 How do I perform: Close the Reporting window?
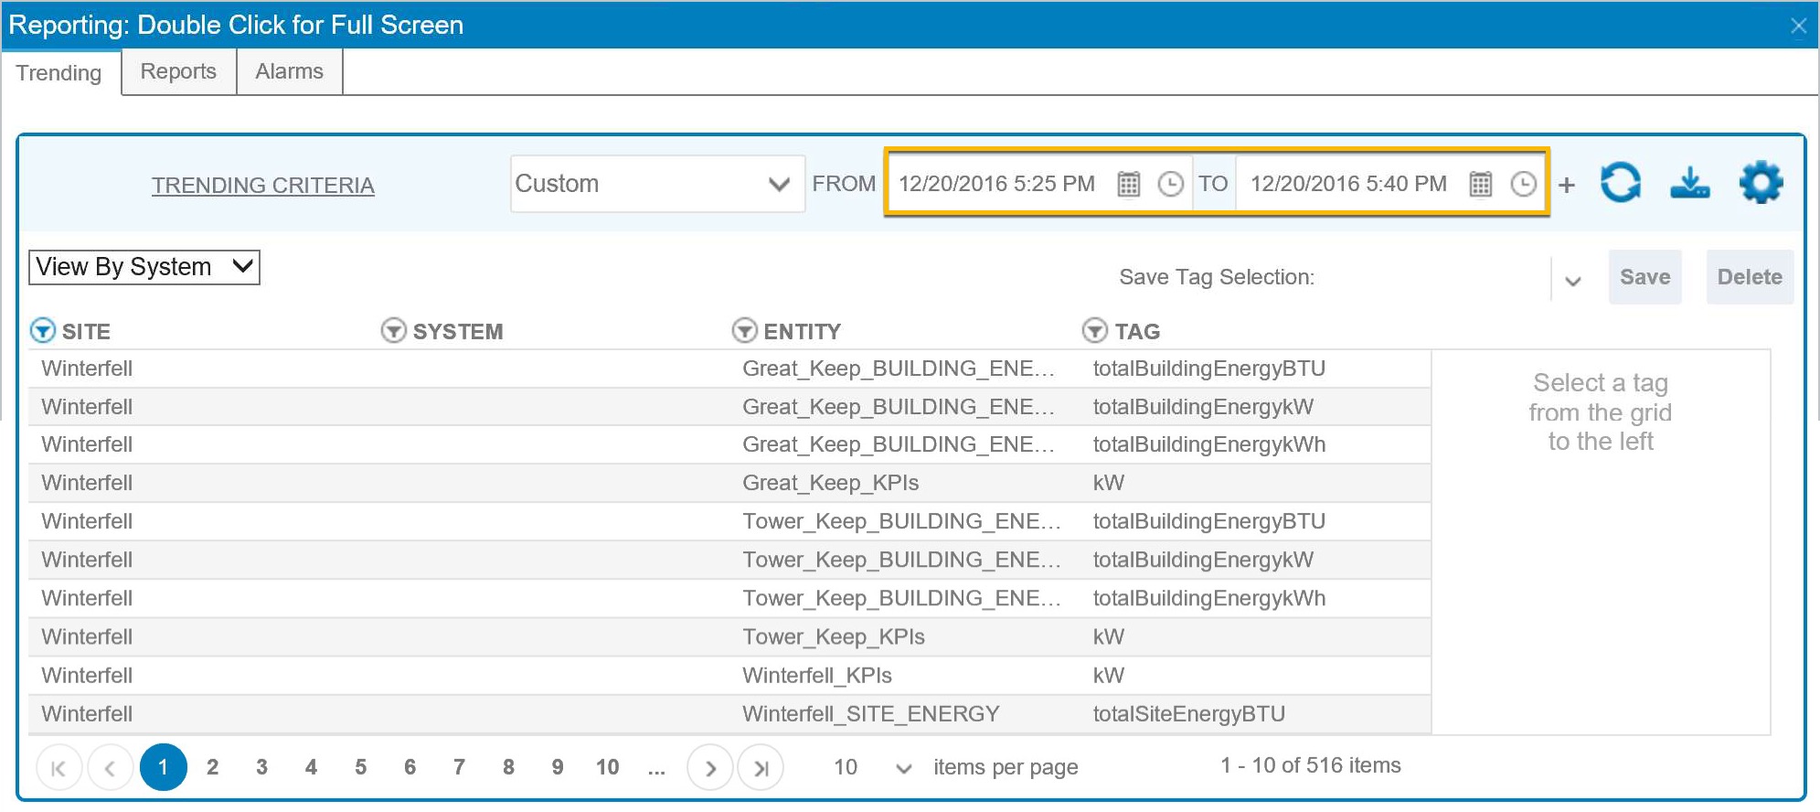tap(1798, 26)
